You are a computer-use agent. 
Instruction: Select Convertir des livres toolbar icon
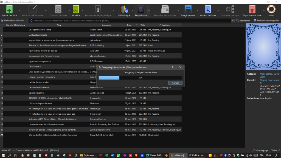[x=58, y=9]
